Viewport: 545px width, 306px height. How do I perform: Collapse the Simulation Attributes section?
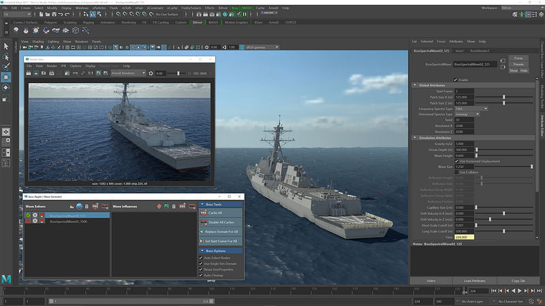415,138
